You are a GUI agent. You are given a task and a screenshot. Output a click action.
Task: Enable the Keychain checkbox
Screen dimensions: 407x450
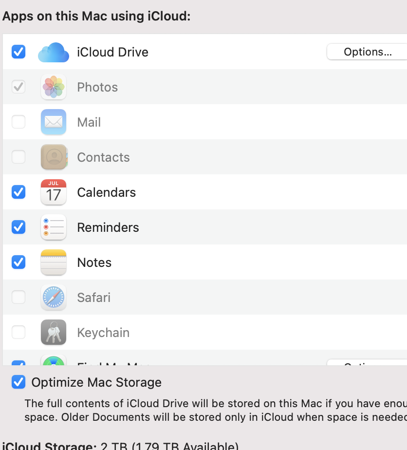(18, 333)
